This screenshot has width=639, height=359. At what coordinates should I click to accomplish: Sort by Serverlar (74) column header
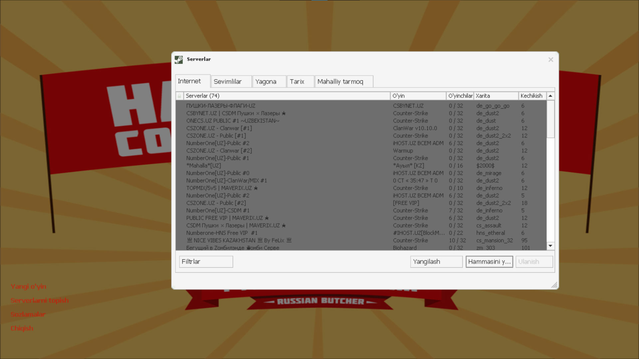pos(287,96)
